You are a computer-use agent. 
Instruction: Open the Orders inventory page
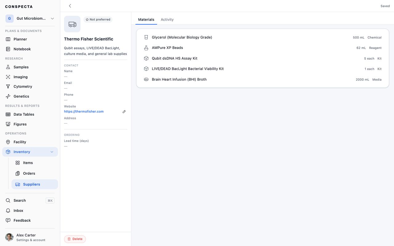coord(35,173)
